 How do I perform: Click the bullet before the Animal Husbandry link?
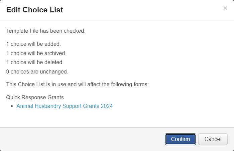pyautogui.click(x=12, y=106)
